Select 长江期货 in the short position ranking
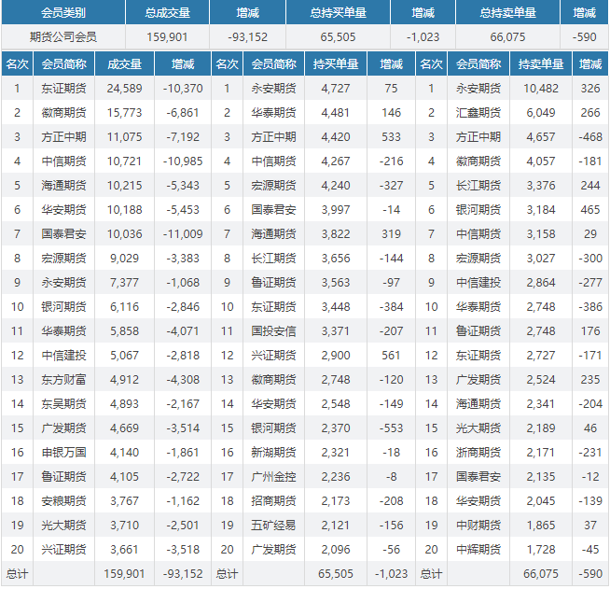 [478, 186]
